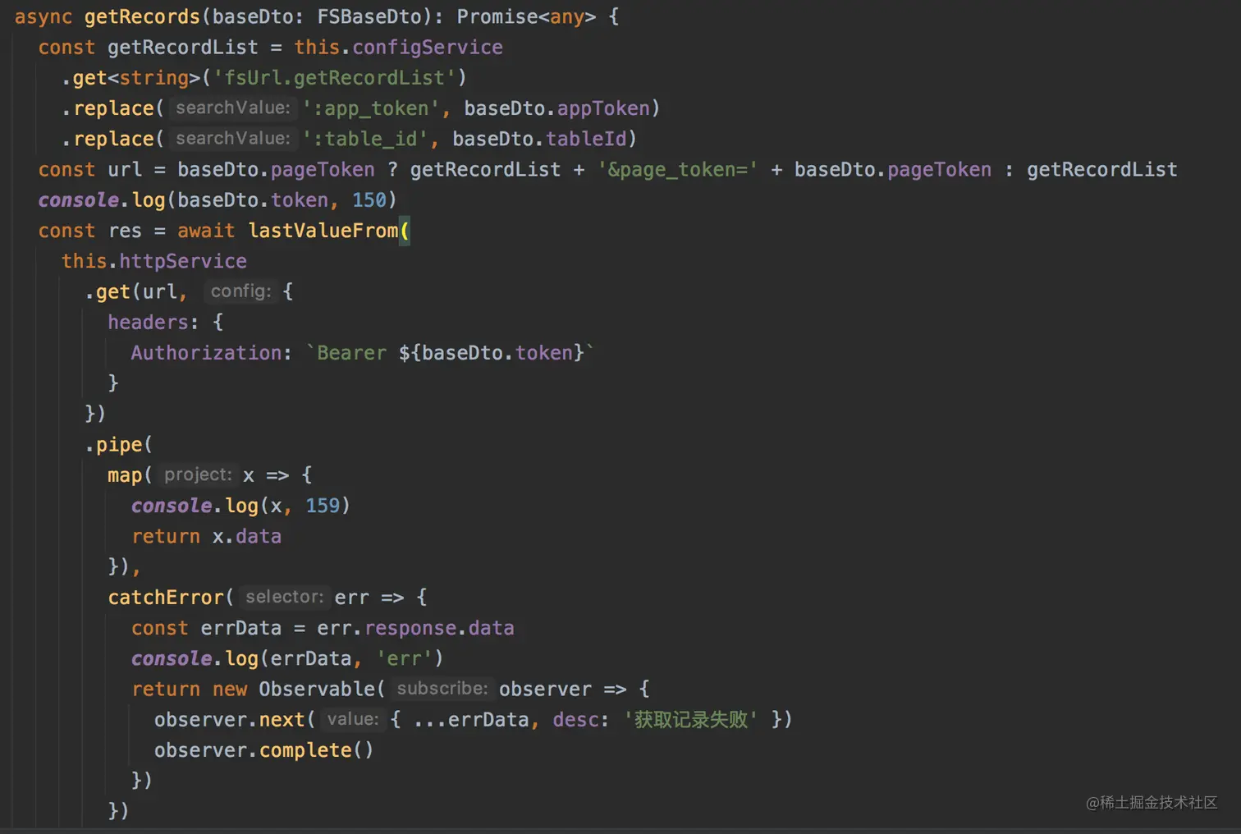Click the errData constant declaration

click(x=206, y=628)
